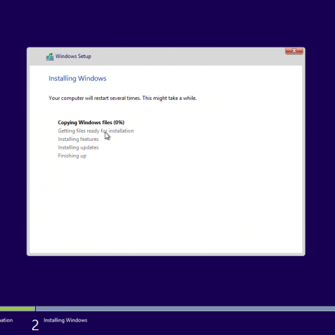
Task: Click the gray remaining progress bar segment
Action: tap(185, 308)
